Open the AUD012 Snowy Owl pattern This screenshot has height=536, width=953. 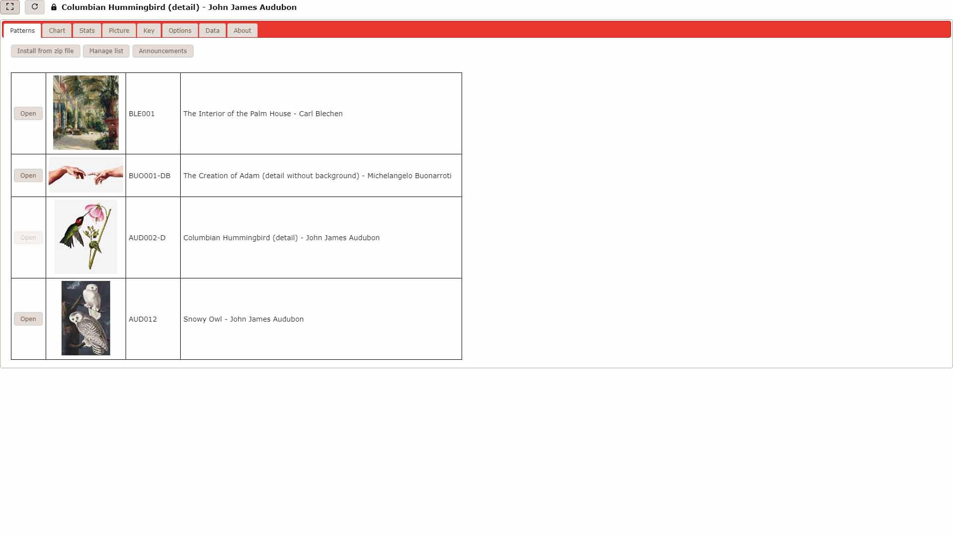28,319
